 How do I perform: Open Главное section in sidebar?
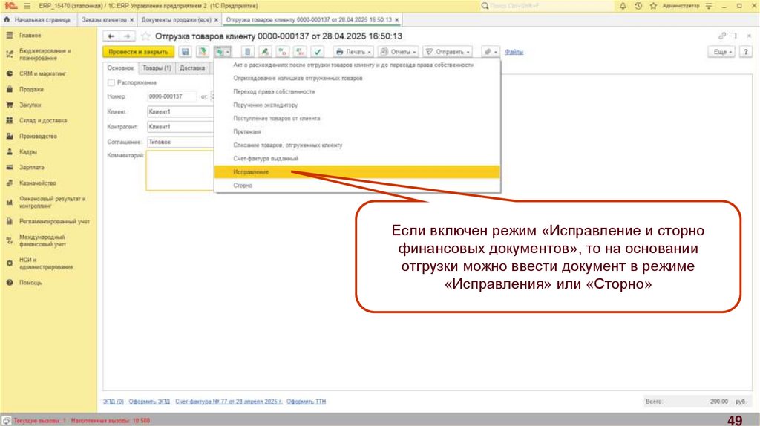(x=30, y=36)
